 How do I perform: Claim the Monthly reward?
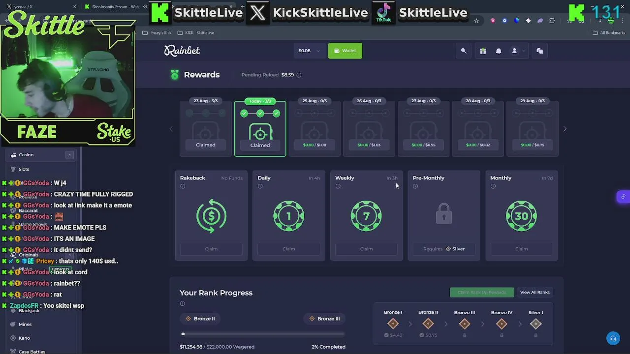521,249
